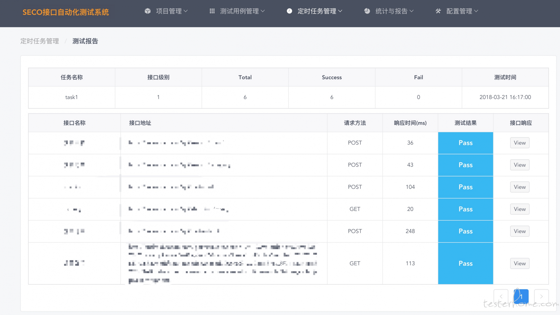The height and width of the screenshot is (315, 560).
Task: Click Pass result in the 104 ms row
Action: click(x=466, y=187)
